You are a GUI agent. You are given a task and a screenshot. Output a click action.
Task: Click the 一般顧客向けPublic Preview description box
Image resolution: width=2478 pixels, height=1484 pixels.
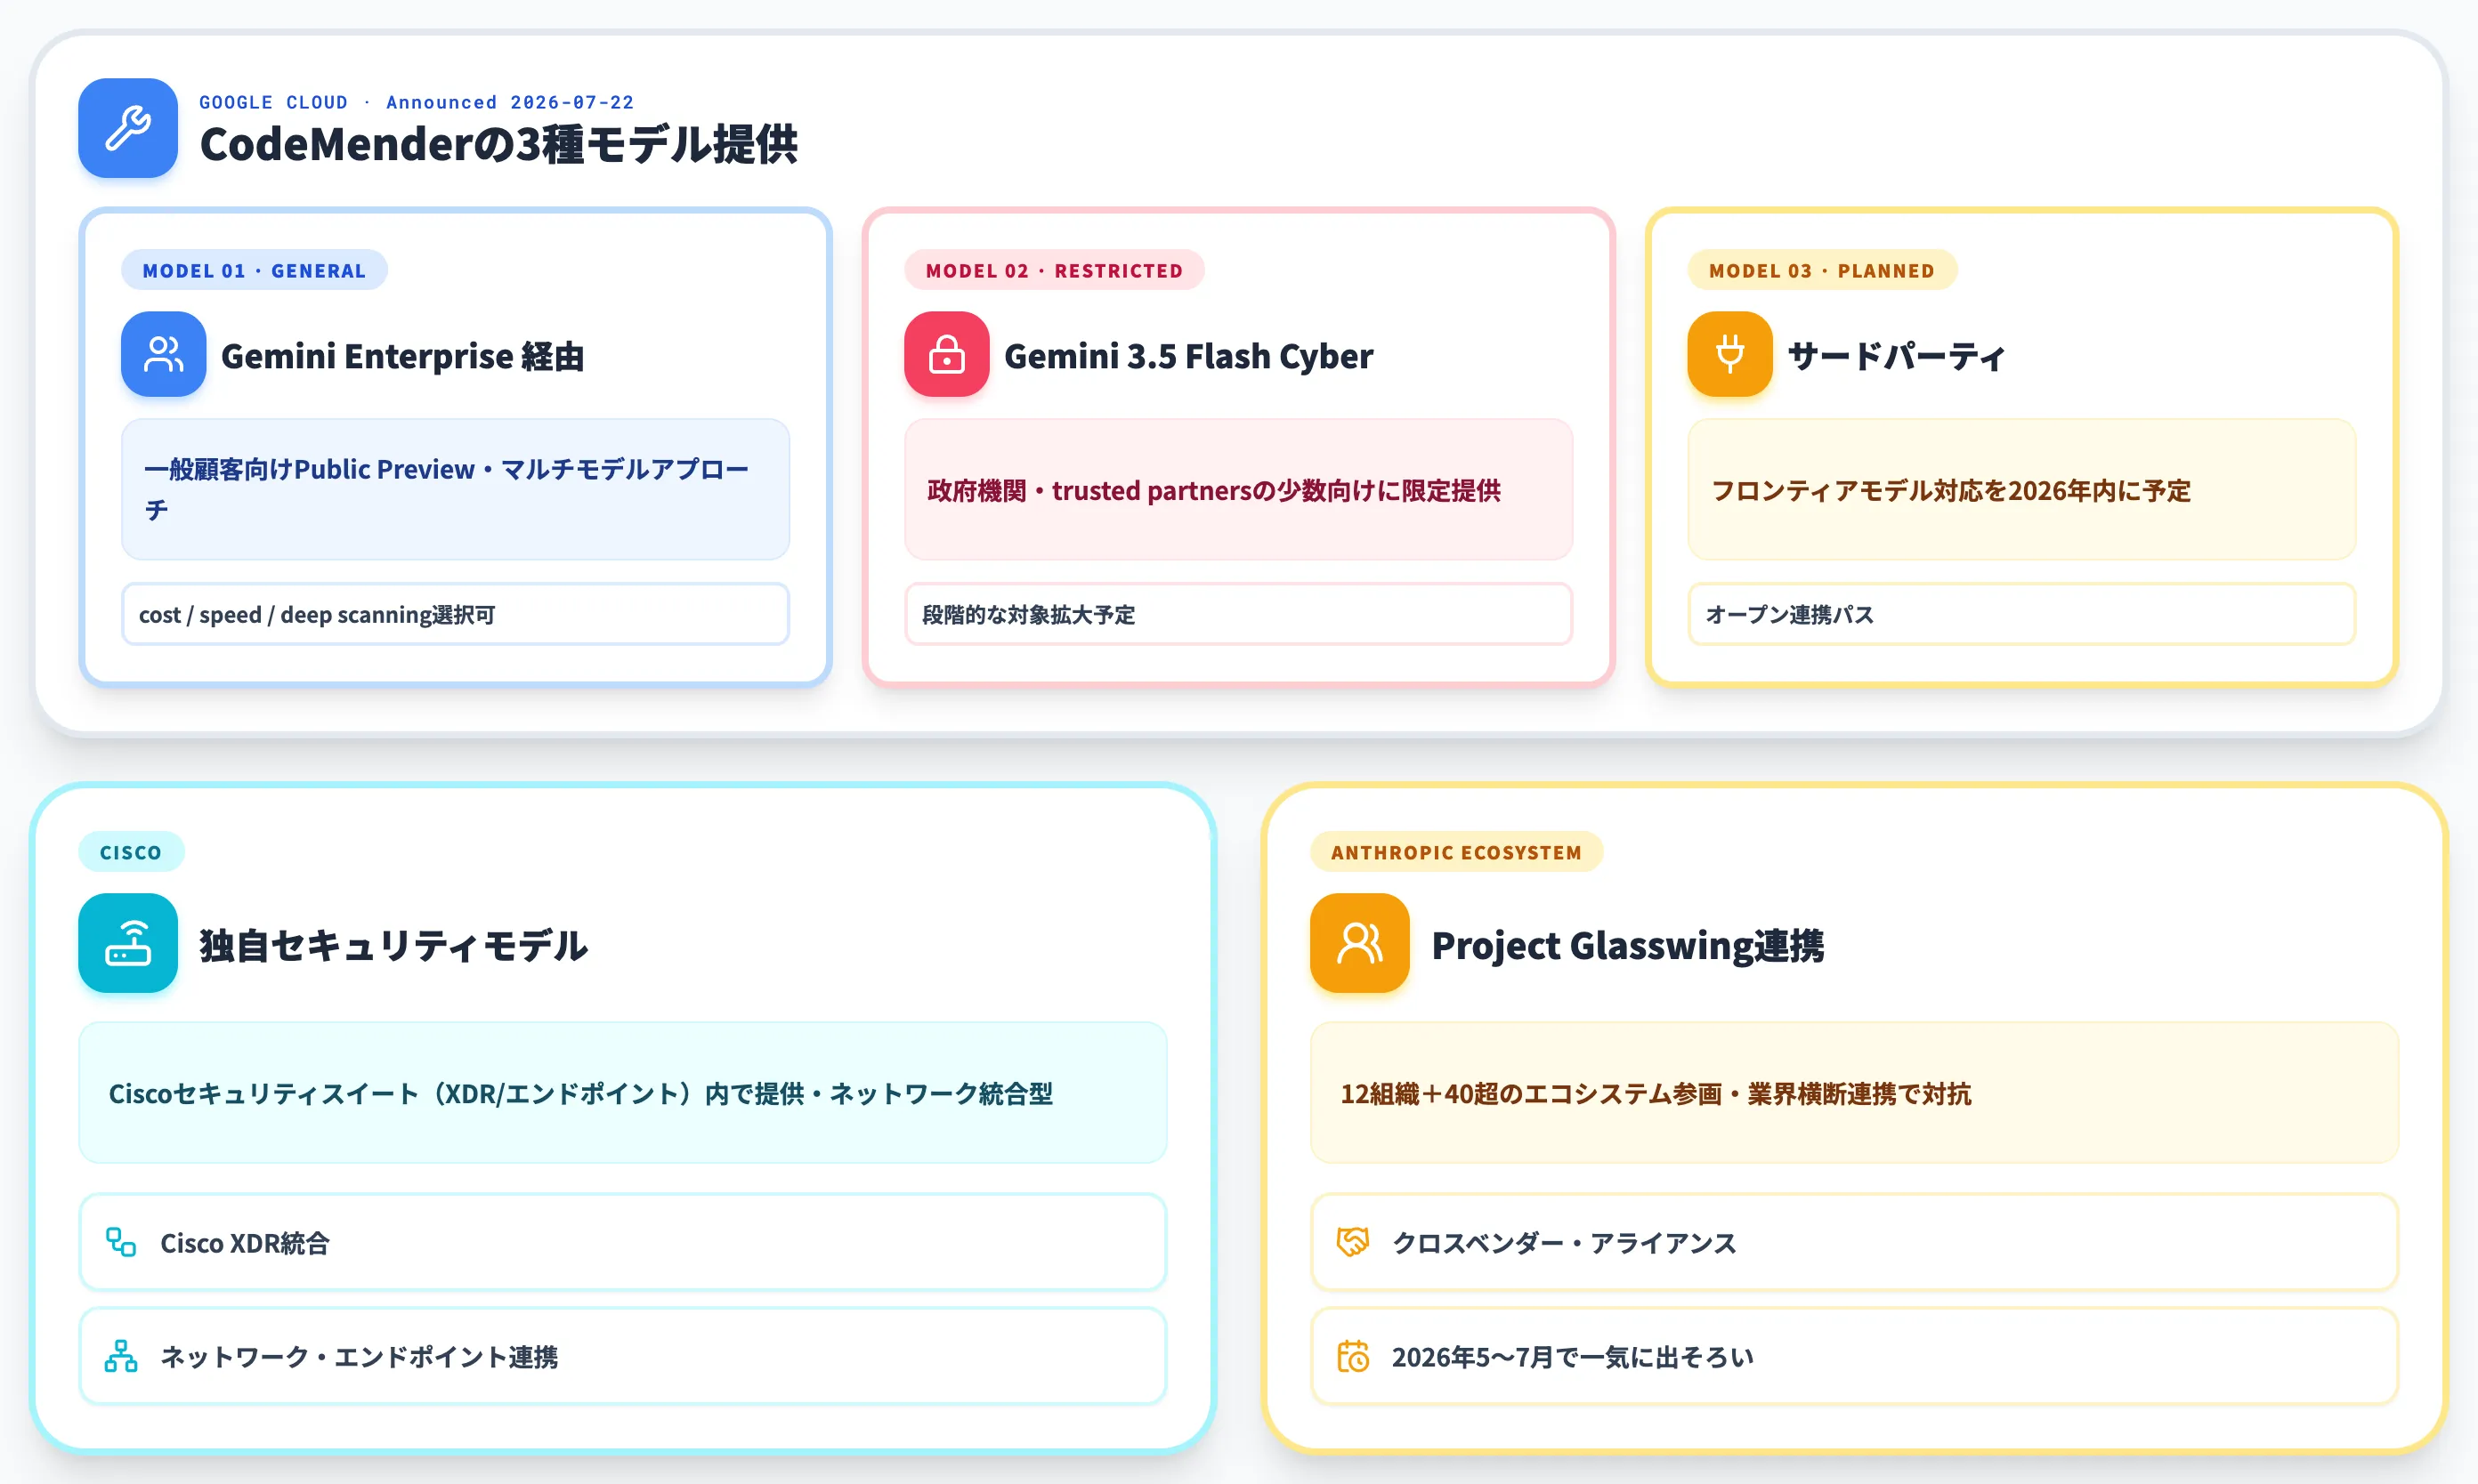(455, 489)
